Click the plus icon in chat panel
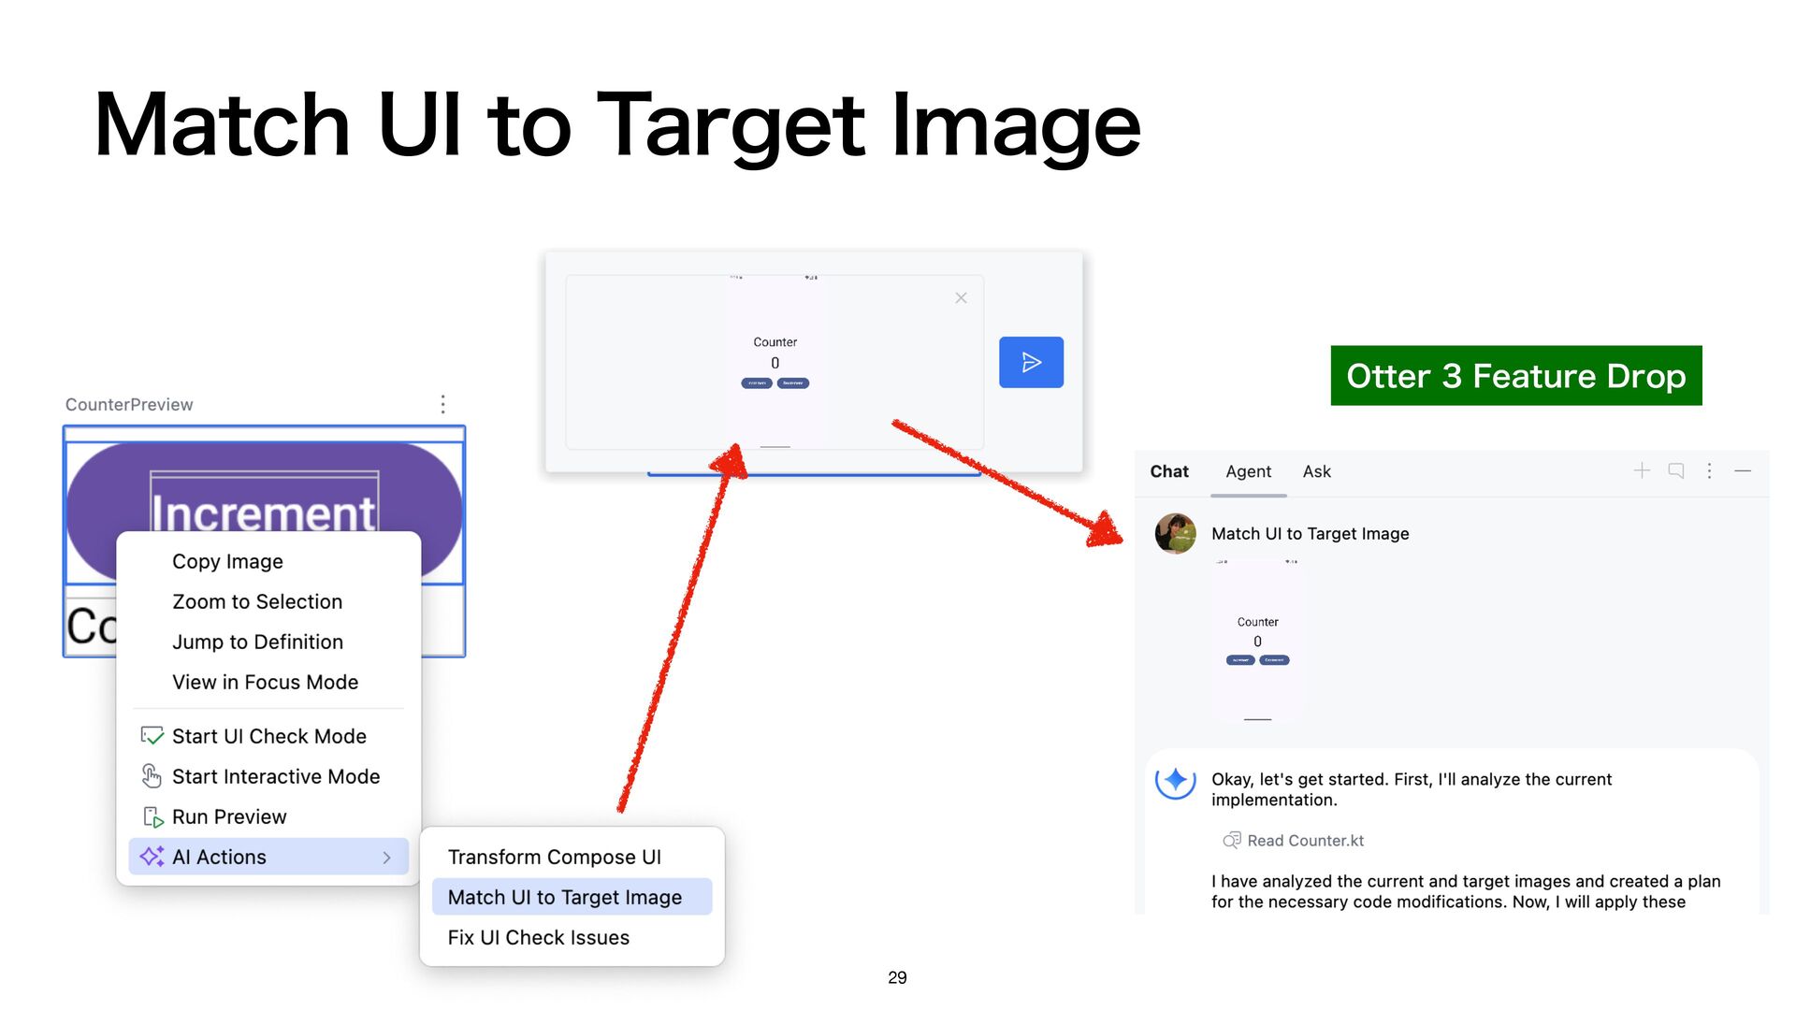Screen dimensions: 1796x1010 [1642, 470]
